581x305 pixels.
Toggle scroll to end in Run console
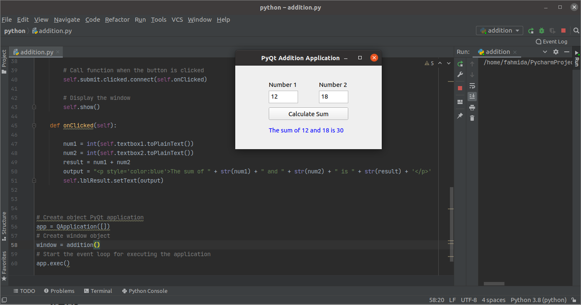tap(472, 97)
